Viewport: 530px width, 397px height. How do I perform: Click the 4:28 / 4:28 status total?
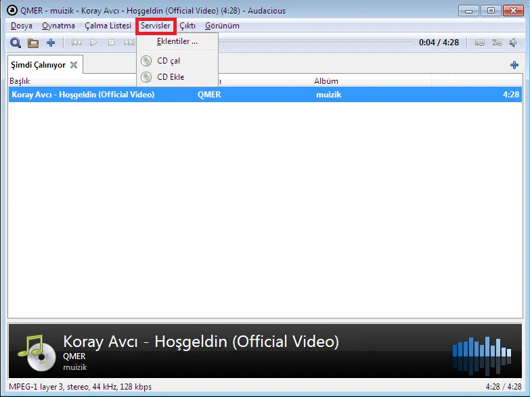tap(504, 387)
